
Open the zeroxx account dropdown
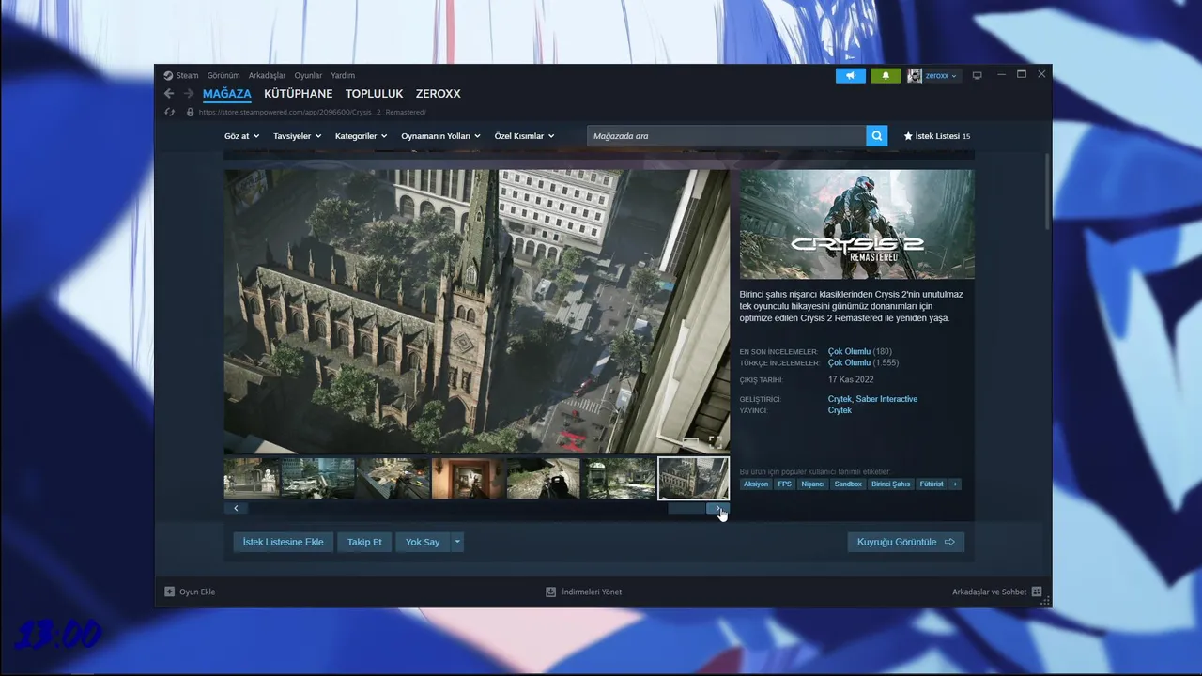pyautogui.click(x=941, y=76)
